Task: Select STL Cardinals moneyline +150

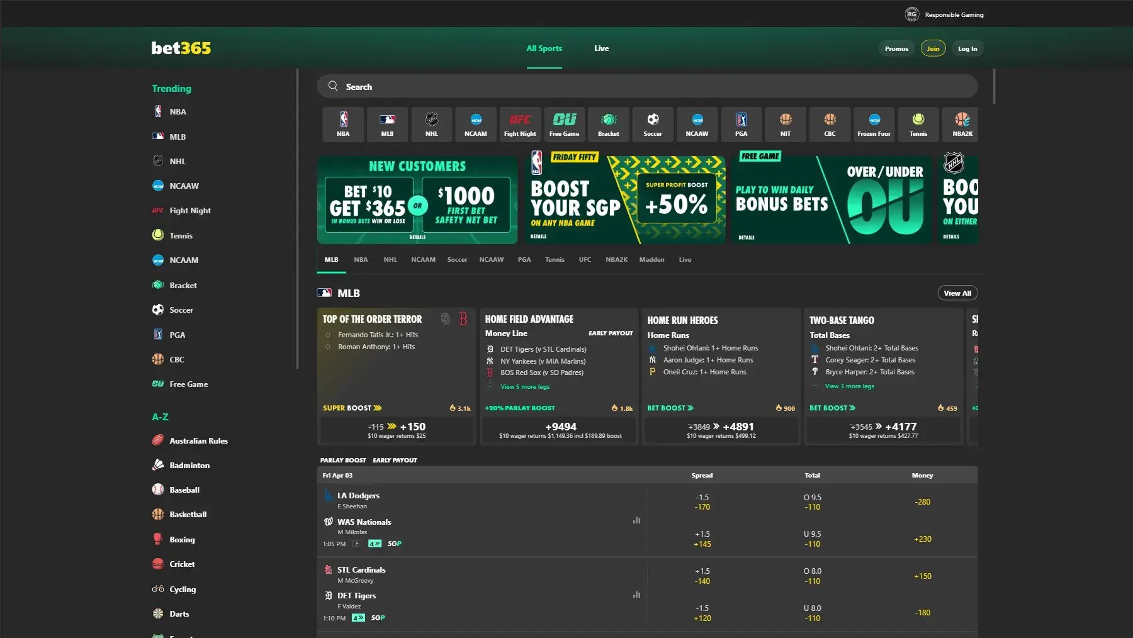Action: [x=923, y=576]
